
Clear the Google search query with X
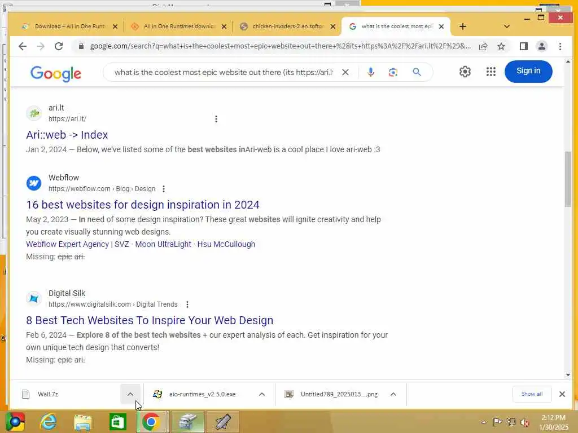(345, 72)
